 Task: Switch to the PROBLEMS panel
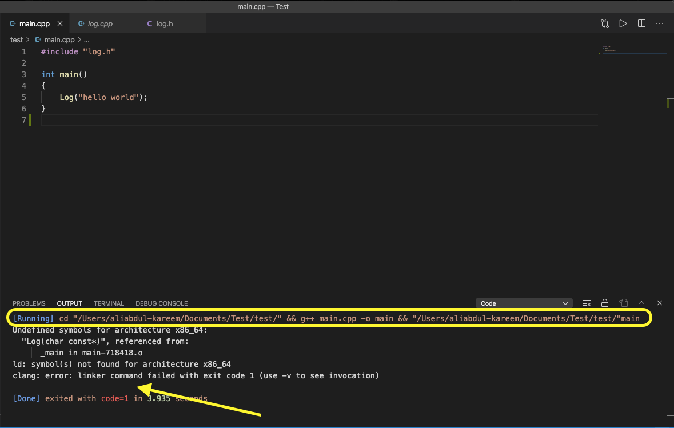29,303
